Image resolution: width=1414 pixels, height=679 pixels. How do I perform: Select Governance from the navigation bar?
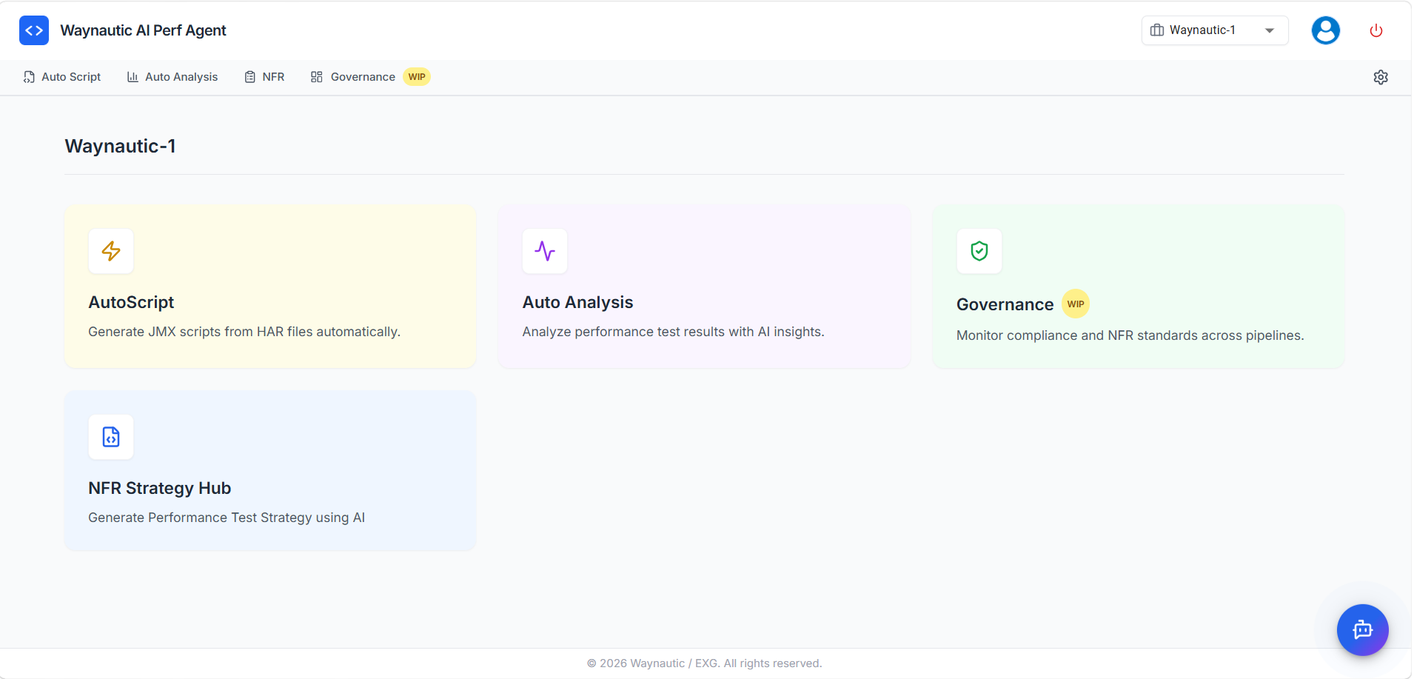pyautogui.click(x=353, y=76)
